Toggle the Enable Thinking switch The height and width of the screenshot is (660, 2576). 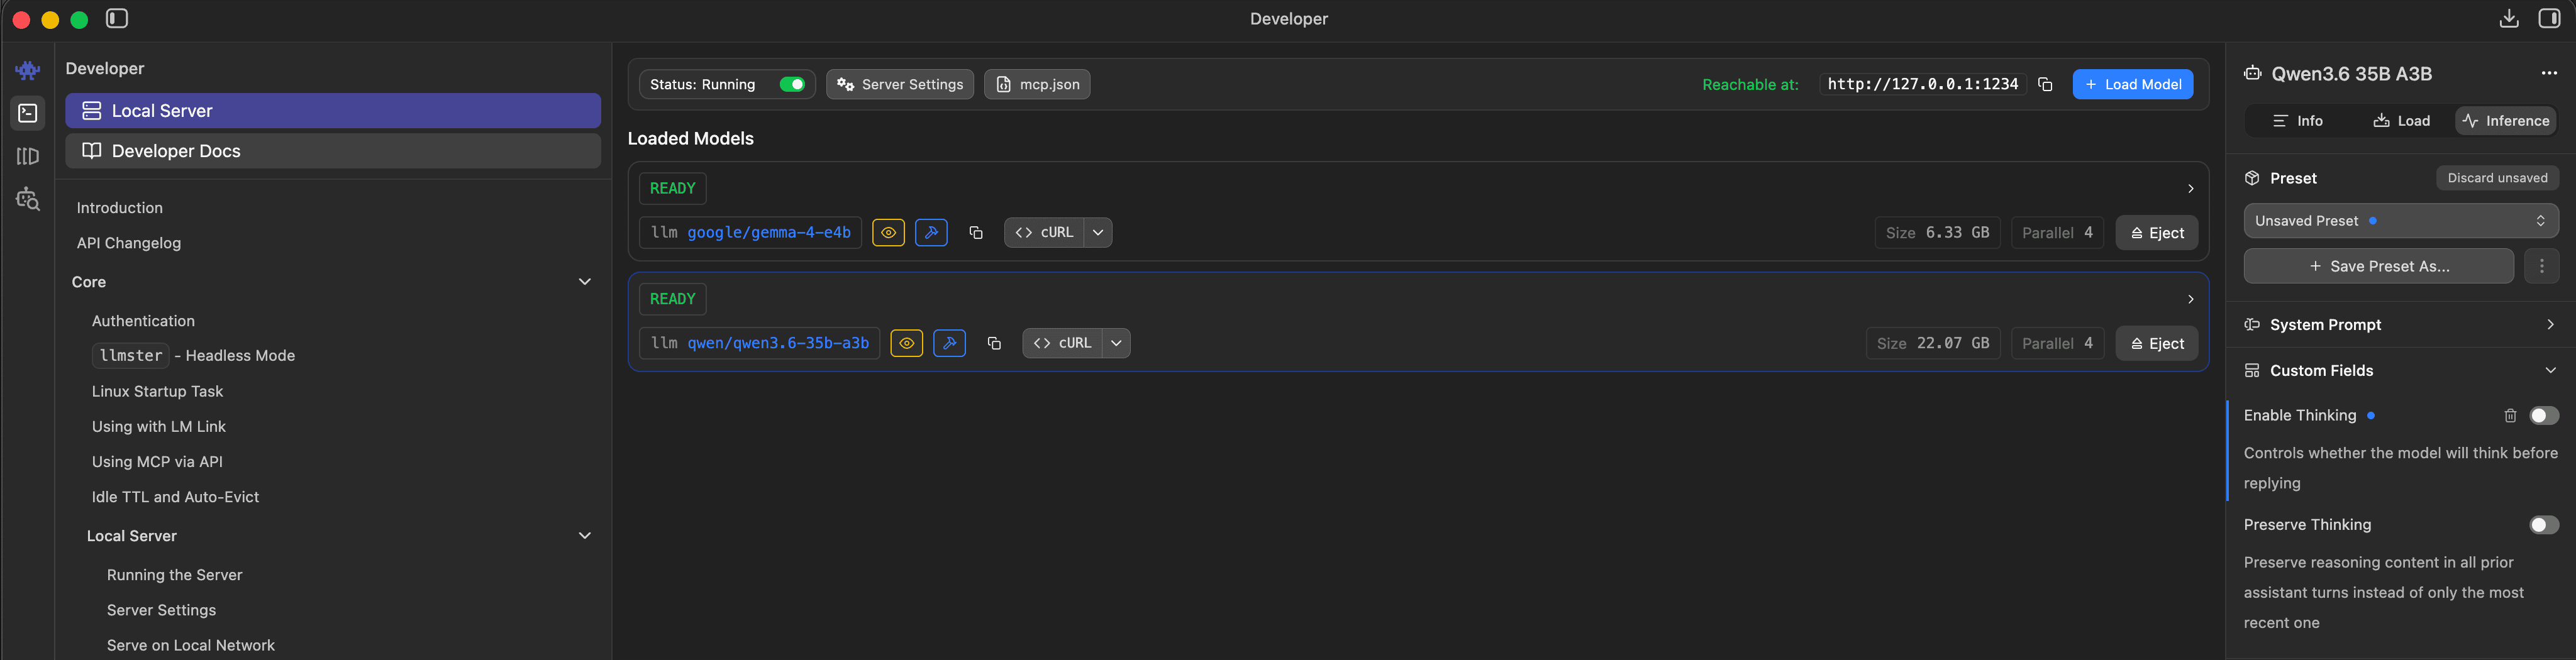coord(2544,416)
